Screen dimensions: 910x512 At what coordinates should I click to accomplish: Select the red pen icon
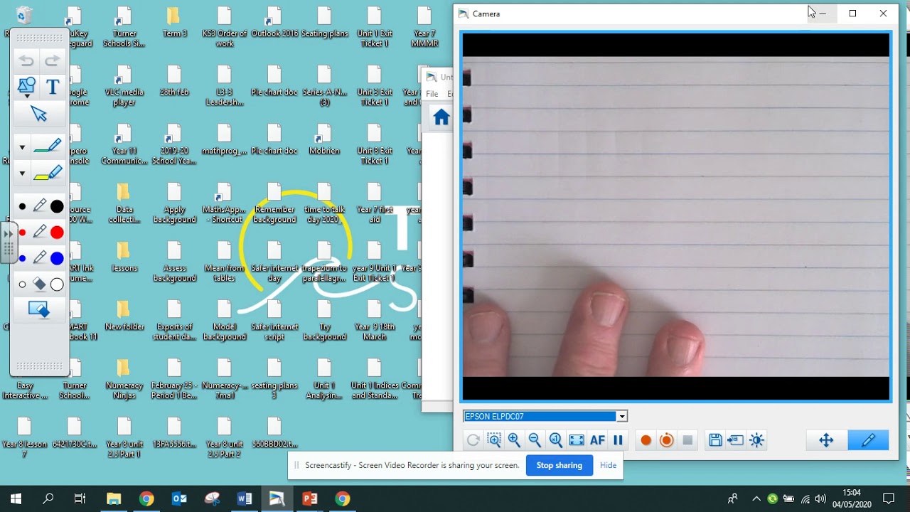coord(40,232)
